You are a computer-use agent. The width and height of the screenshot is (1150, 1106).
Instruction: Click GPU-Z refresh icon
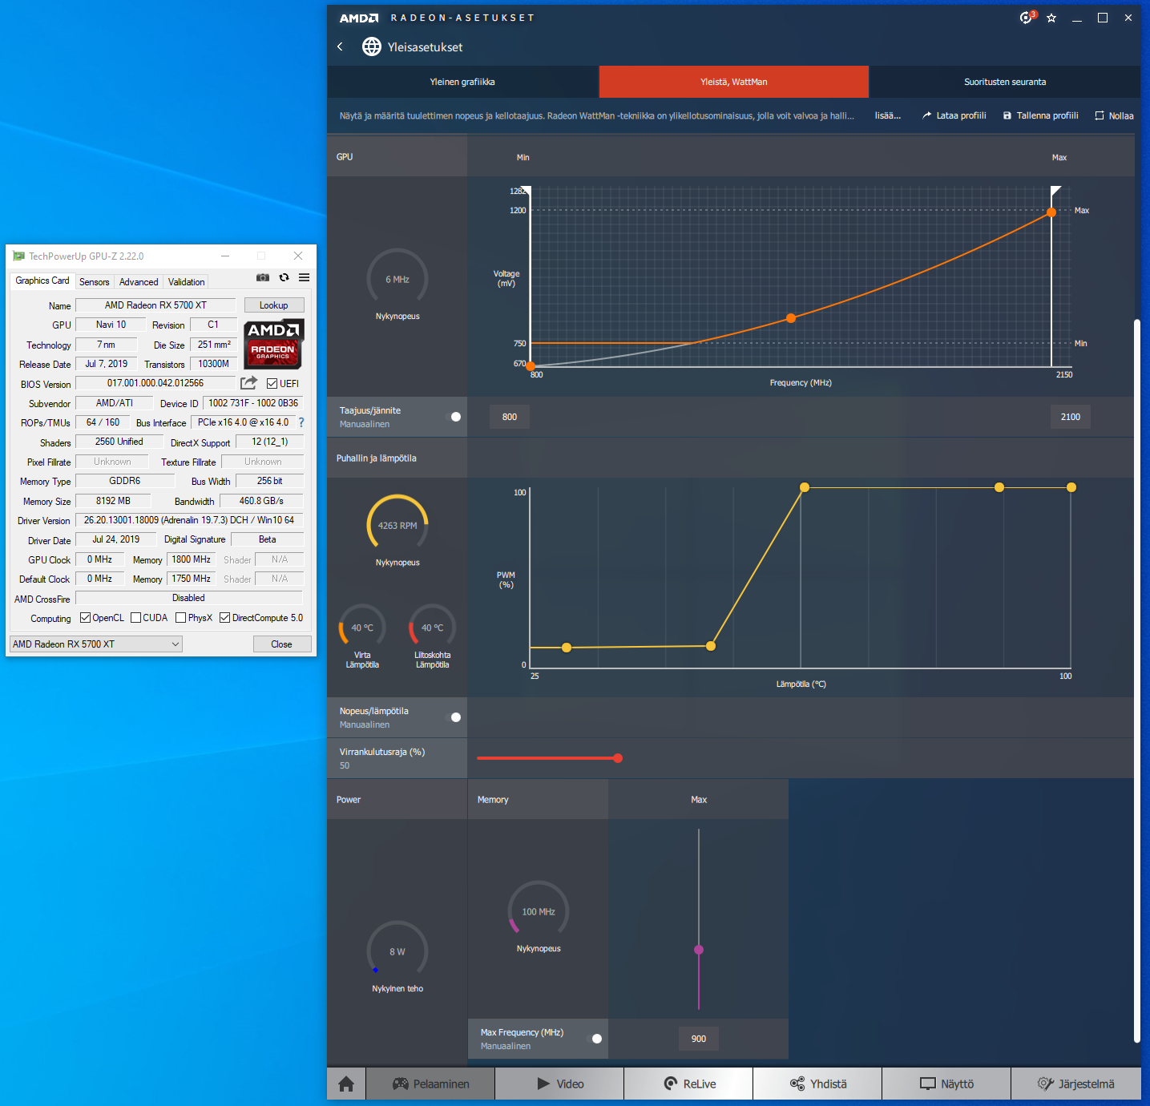pyautogui.click(x=284, y=278)
